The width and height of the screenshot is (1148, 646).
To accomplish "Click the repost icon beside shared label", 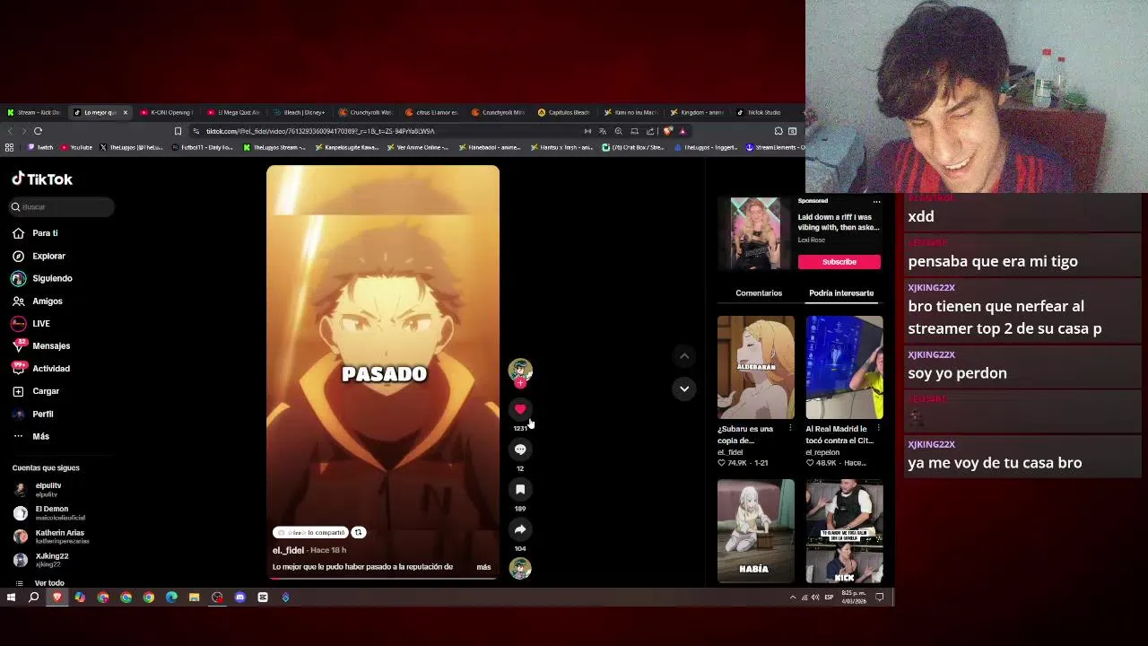I will click(x=358, y=532).
